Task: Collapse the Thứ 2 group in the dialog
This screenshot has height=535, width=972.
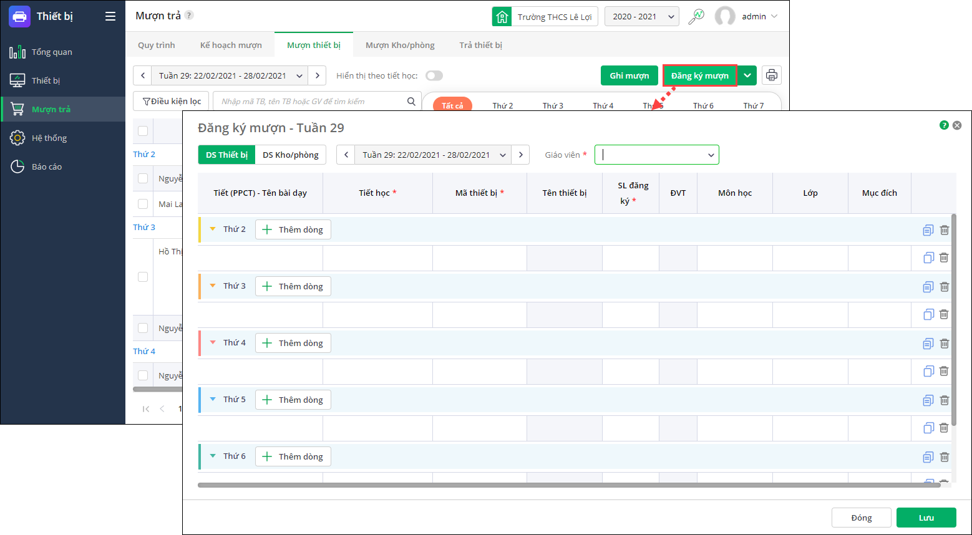Action: [213, 229]
